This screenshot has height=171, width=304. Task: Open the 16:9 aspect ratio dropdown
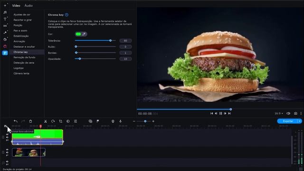279,114
